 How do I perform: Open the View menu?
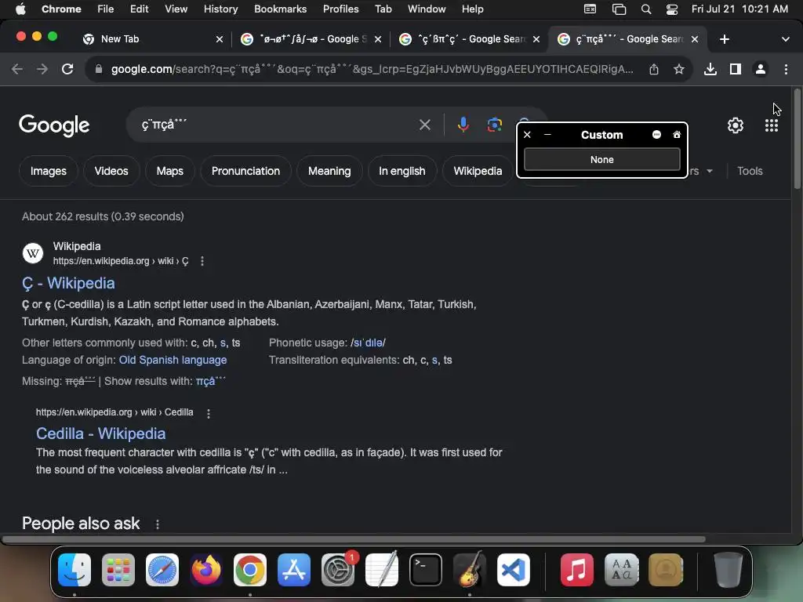click(176, 9)
